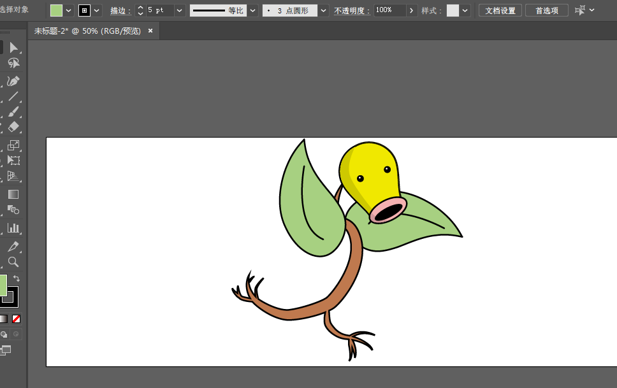617x388 pixels.
Task: Select the Pen tool
Action: pos(13,82)
